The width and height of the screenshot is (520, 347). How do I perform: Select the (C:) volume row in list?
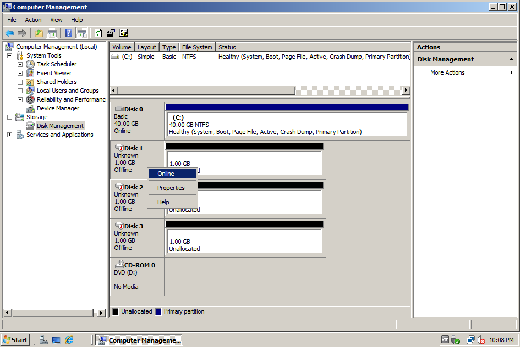[x=260, y=57]
